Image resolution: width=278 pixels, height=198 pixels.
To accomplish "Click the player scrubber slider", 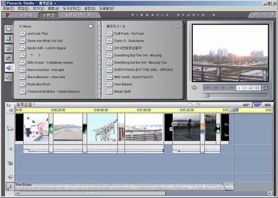I will [x=206, y=95].
